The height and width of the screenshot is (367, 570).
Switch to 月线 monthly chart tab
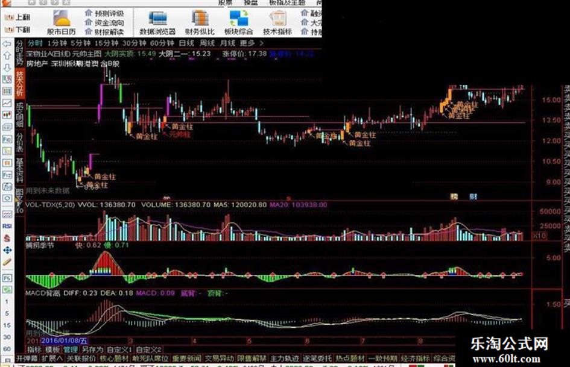(x=227, y=43)
